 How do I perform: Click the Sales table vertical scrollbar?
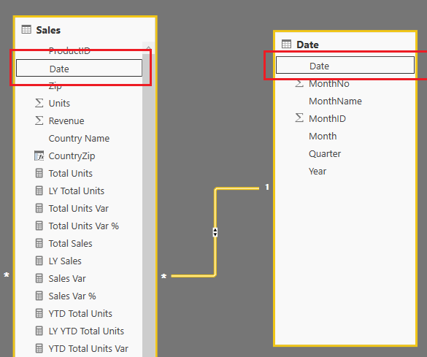148,204
